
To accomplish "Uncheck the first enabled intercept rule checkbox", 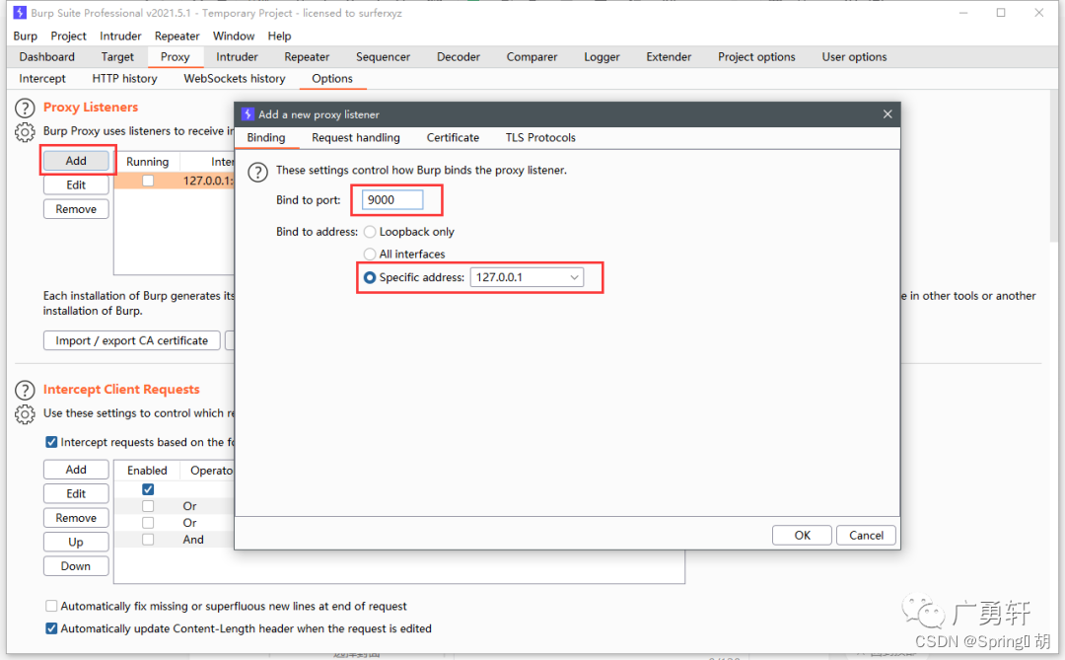I will click(x=147, y=489).
